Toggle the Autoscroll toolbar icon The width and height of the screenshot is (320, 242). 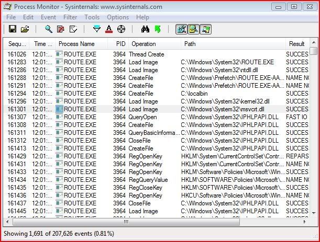pyautogui.click(x=61, y=29)
